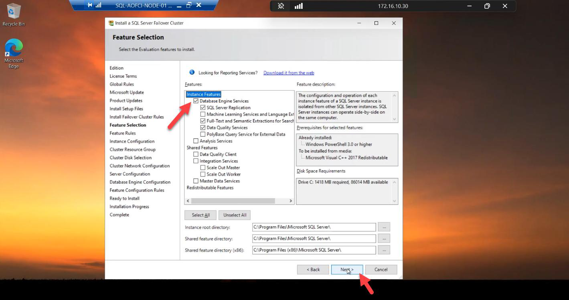This screenshot has height=300, width=569.
Task: Click 'Microsoft Visual C++ 2017 Redistributable' prerequisite
Action: (x=346, y=158)
